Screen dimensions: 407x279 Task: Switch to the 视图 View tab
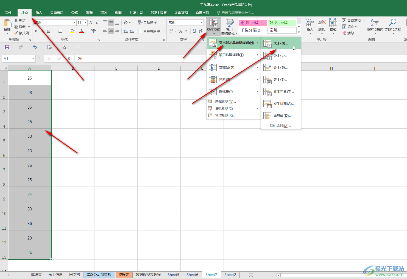pos(118,13)
